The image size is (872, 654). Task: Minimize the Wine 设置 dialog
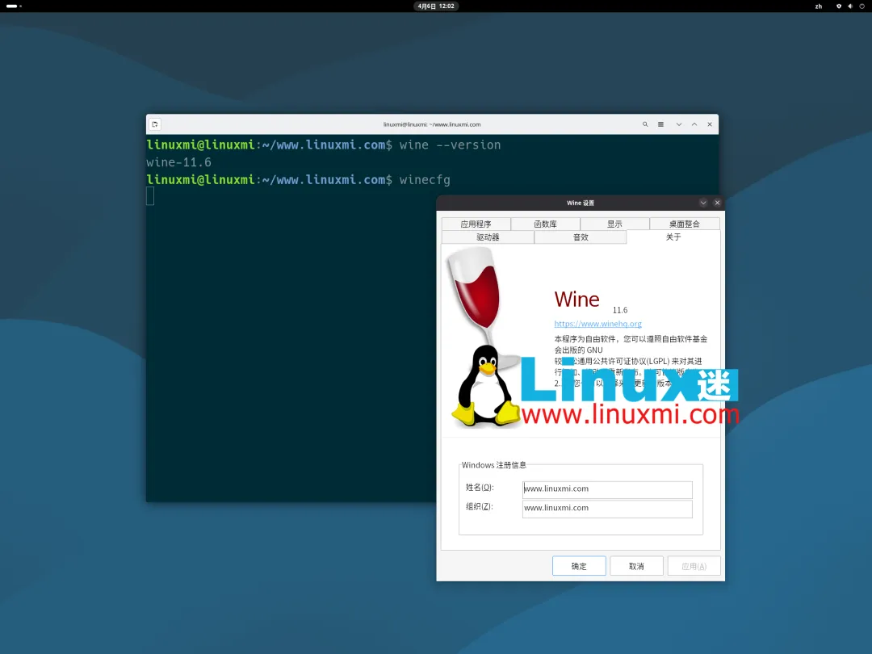(703, 203)
